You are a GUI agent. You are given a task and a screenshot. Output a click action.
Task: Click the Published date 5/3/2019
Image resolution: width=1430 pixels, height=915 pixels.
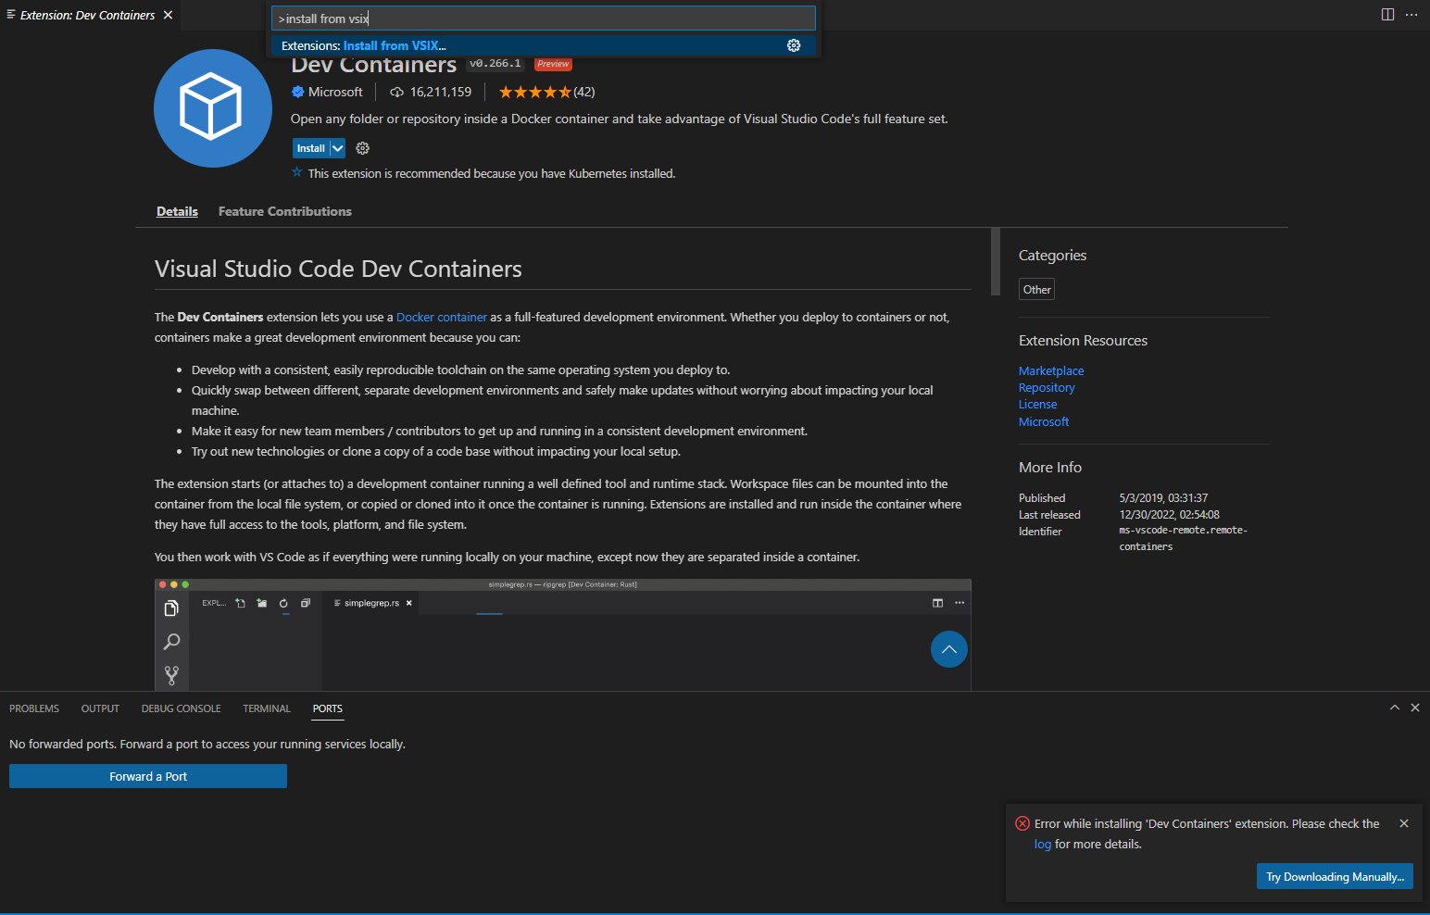tap(1163, 497)
